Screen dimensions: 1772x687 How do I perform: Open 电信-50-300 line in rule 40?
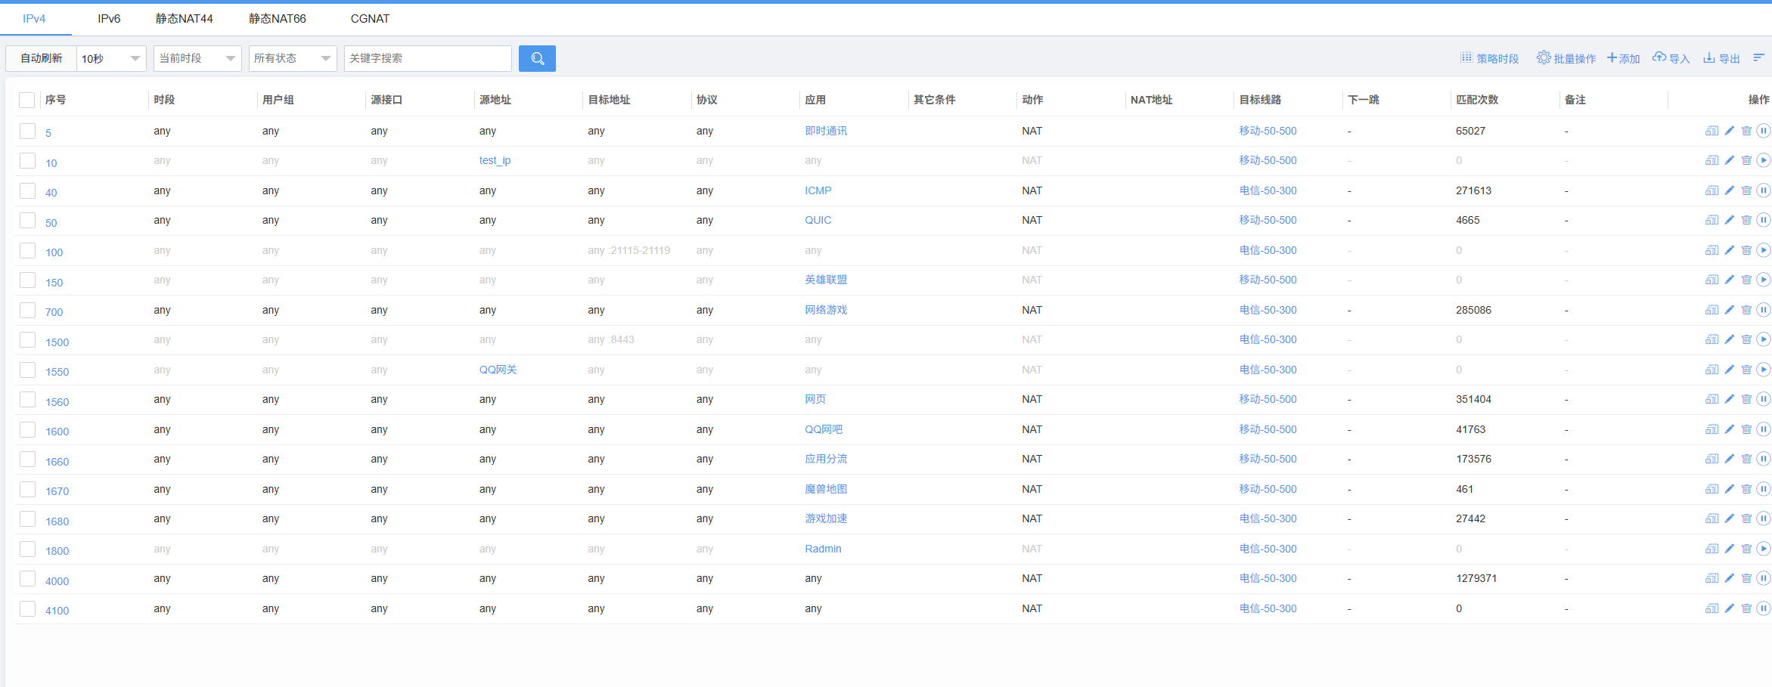pyautogui.click(x=1268, y=190)
